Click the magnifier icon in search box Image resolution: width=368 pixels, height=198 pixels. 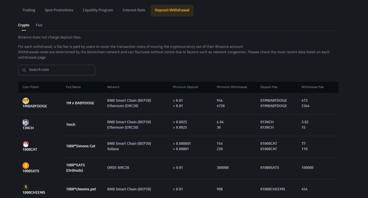[24, 70]
